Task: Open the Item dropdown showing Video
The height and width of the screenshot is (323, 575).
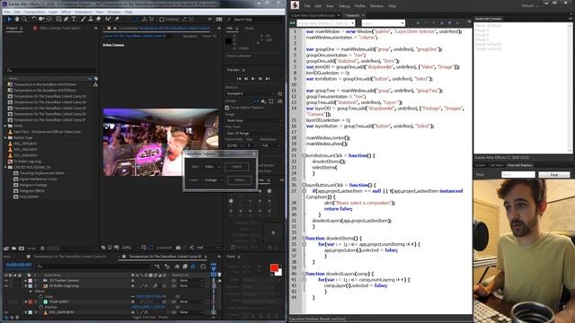Action: click(x=212, y=167)
